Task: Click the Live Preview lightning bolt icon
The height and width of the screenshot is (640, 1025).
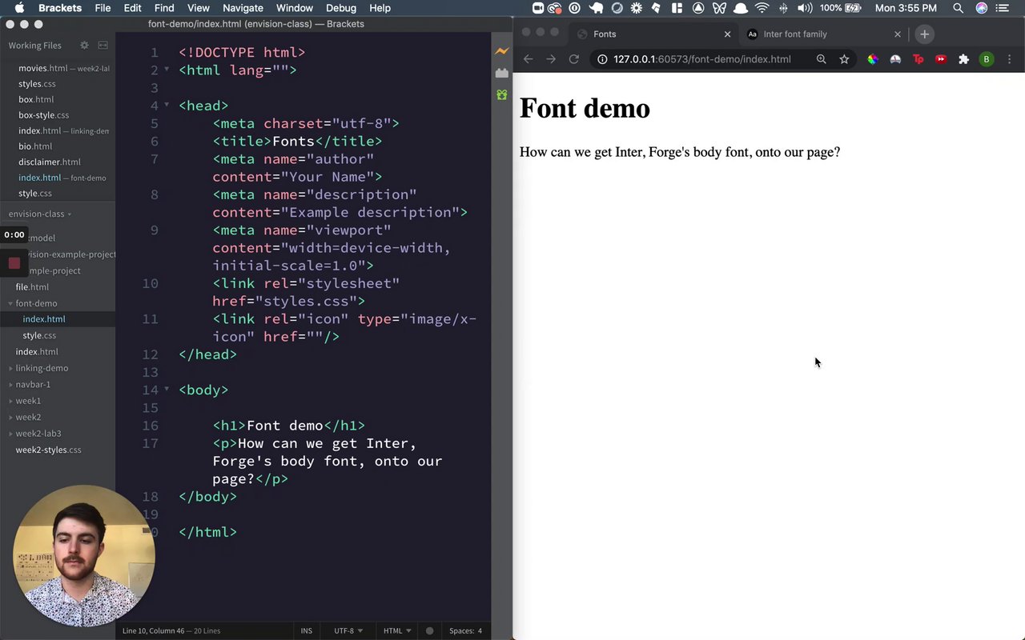Action: (x=501, y=51)
